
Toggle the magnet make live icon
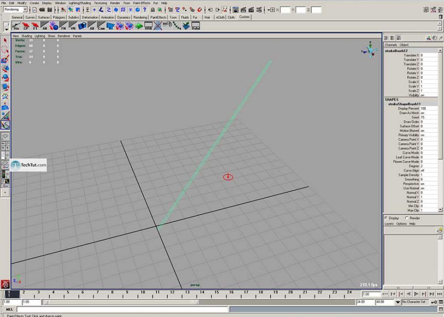(x=200, y=10)
